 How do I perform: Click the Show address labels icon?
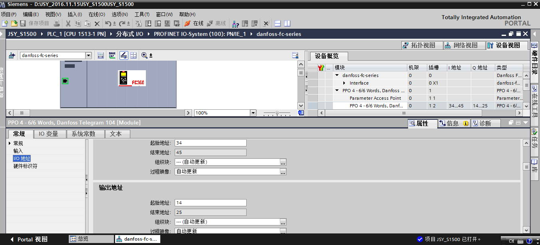101,55
